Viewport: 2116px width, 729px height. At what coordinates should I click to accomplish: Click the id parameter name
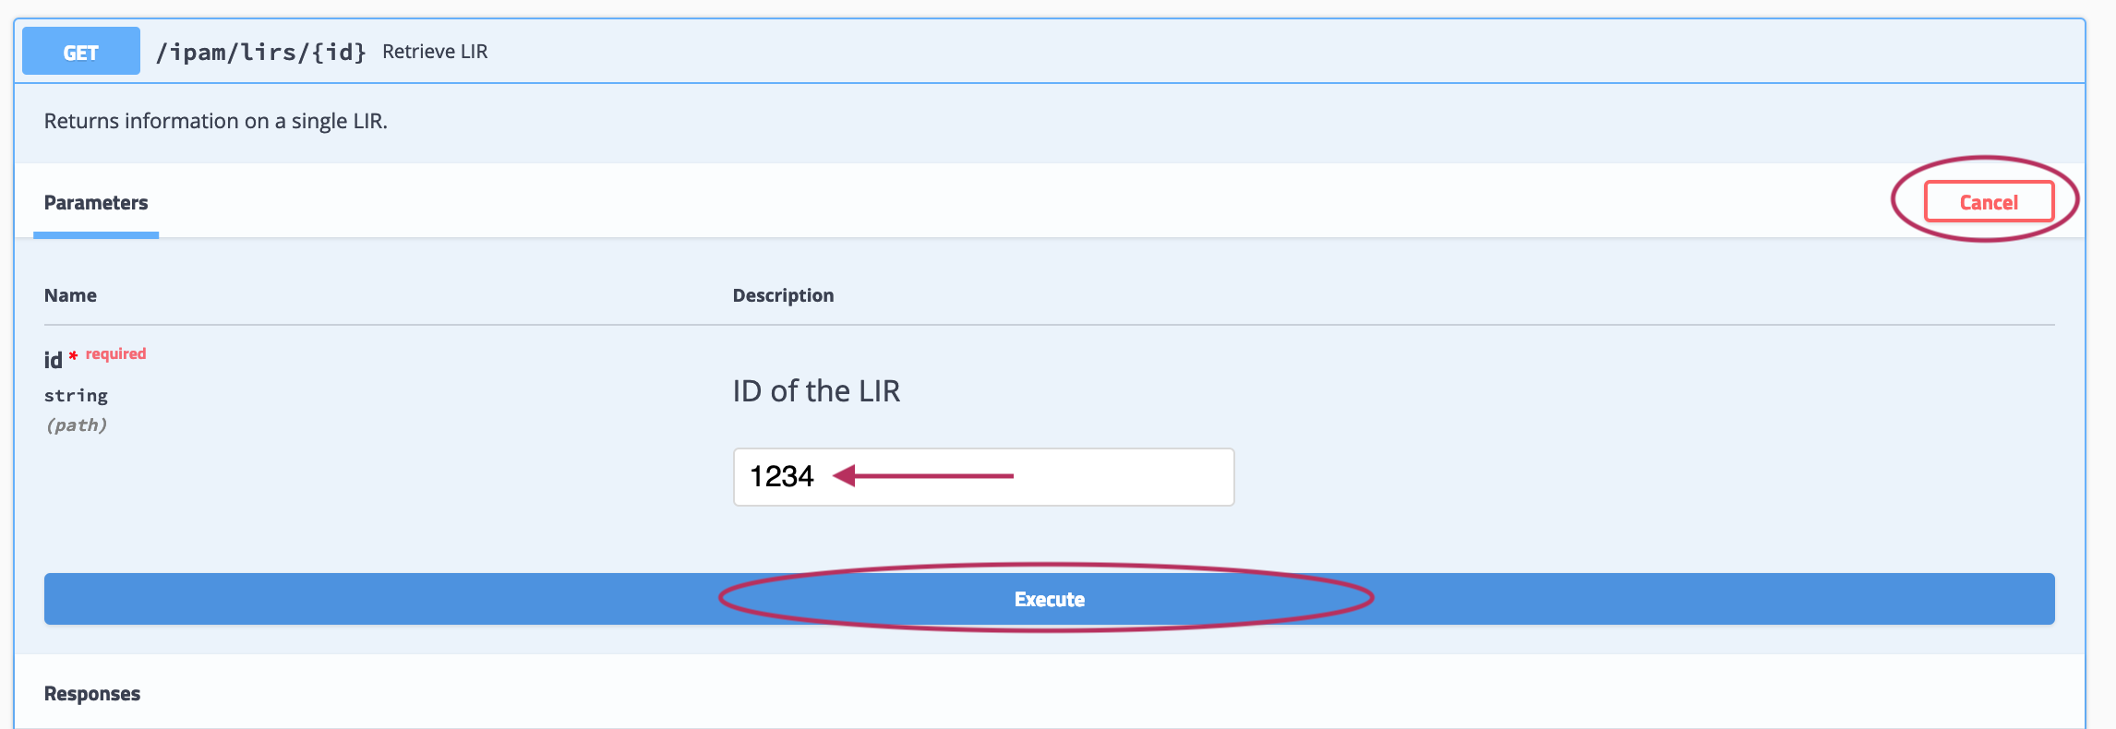(54, 360)
